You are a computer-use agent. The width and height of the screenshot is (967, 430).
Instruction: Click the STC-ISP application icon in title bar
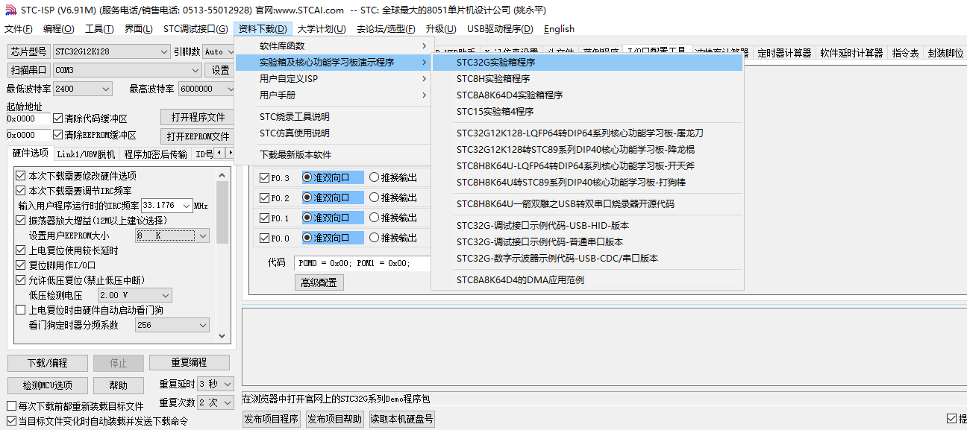point(10,10)
